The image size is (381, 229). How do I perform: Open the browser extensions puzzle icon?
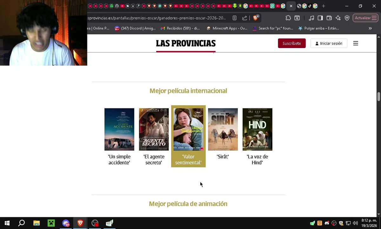(x=288, y=18)
